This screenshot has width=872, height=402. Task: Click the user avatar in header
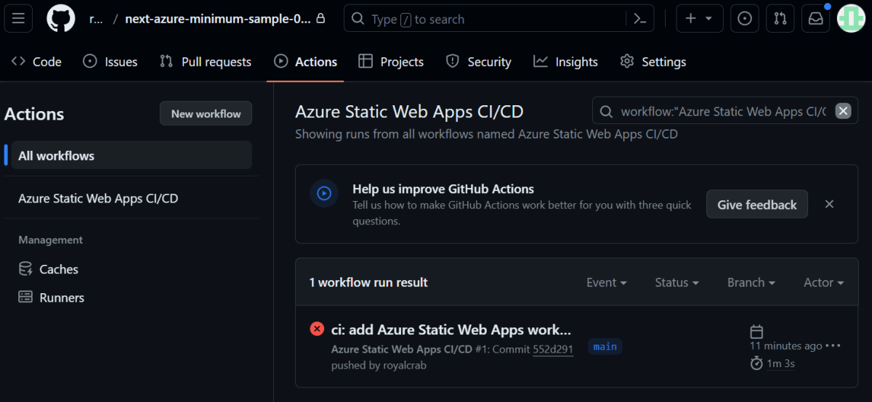pos(851,19)
